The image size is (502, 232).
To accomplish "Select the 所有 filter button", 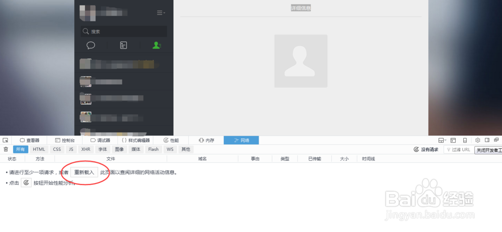I will [x=21, y=149].
